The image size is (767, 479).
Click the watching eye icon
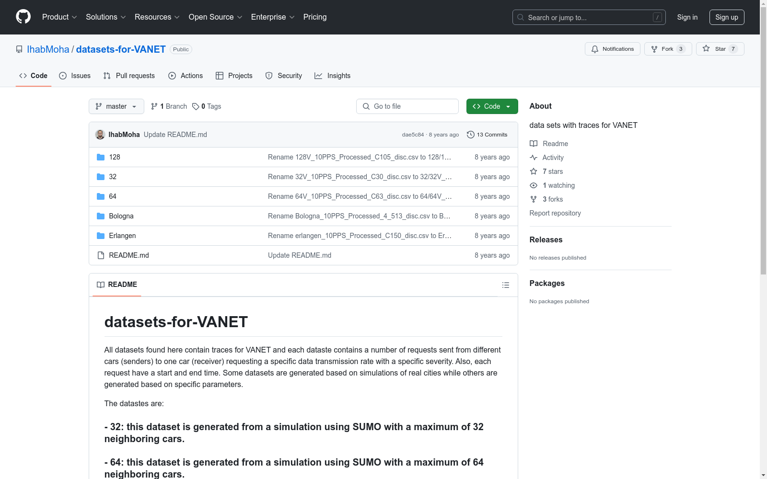533,185
